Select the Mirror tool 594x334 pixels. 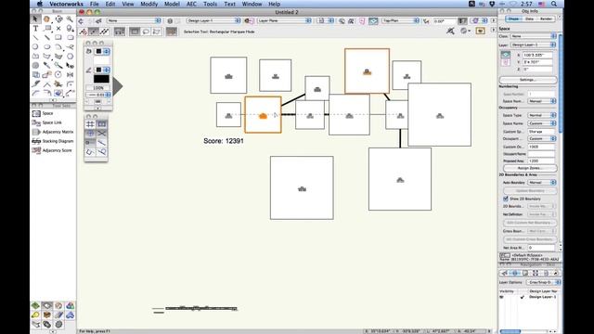(70, 74)
